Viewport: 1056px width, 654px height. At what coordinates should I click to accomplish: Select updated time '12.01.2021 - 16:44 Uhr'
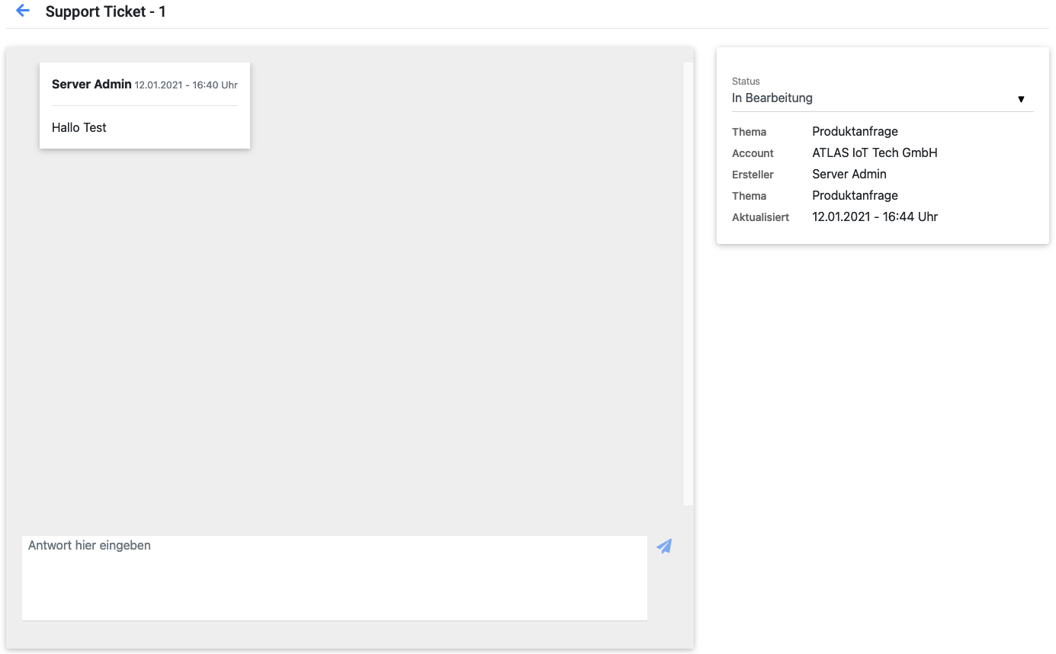875,217
